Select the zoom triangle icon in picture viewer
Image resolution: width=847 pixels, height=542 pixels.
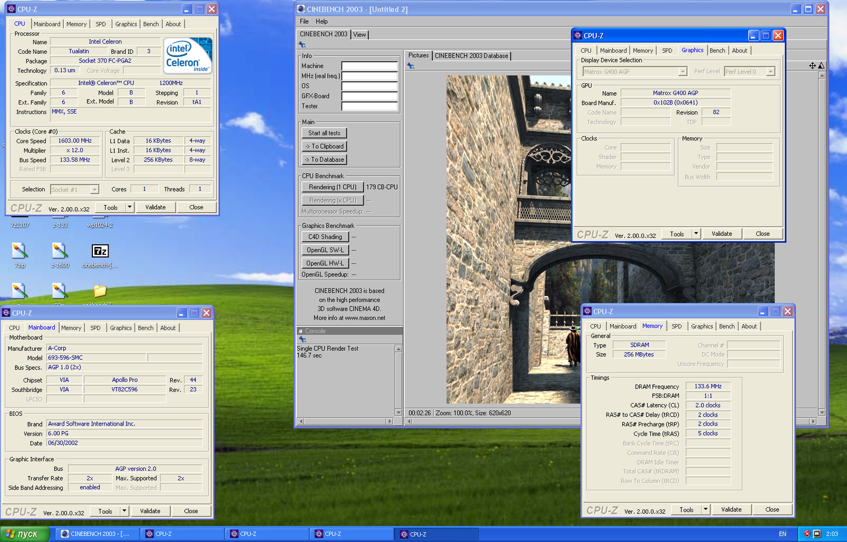pyautogui.click(x=821, y=66)
